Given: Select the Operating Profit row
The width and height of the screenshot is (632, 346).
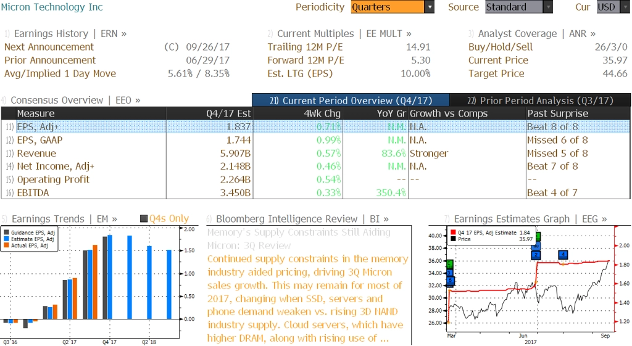Looking at the screenshot, I should [315, 179].
